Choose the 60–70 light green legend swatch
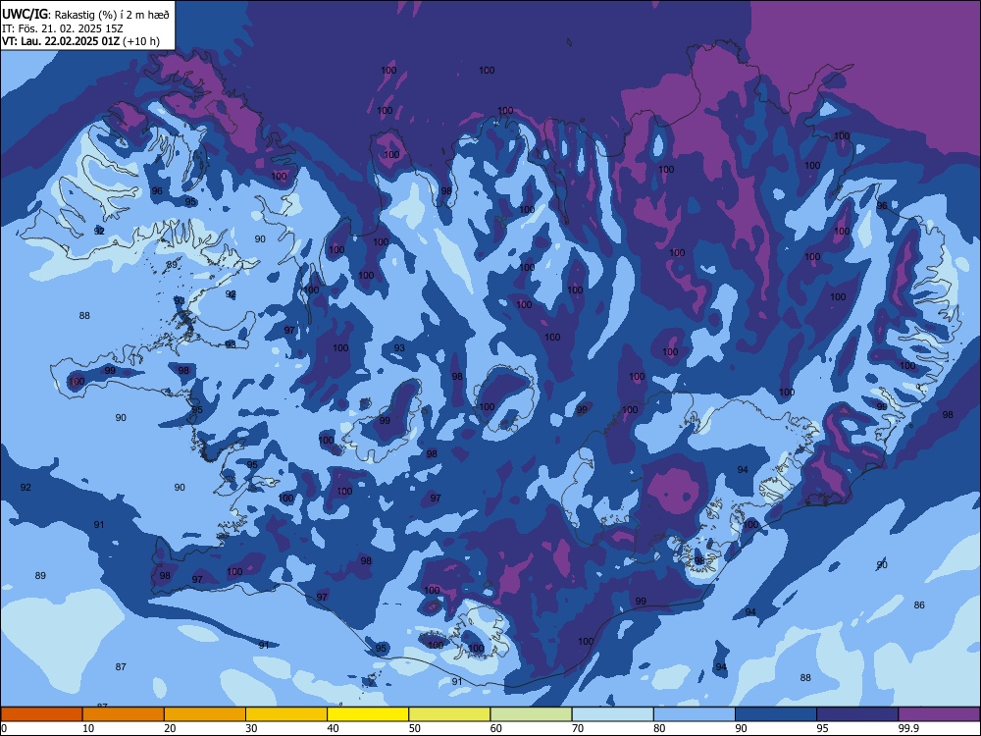The image size is (981, 736). pyautogui.click(x=531, y=714)
